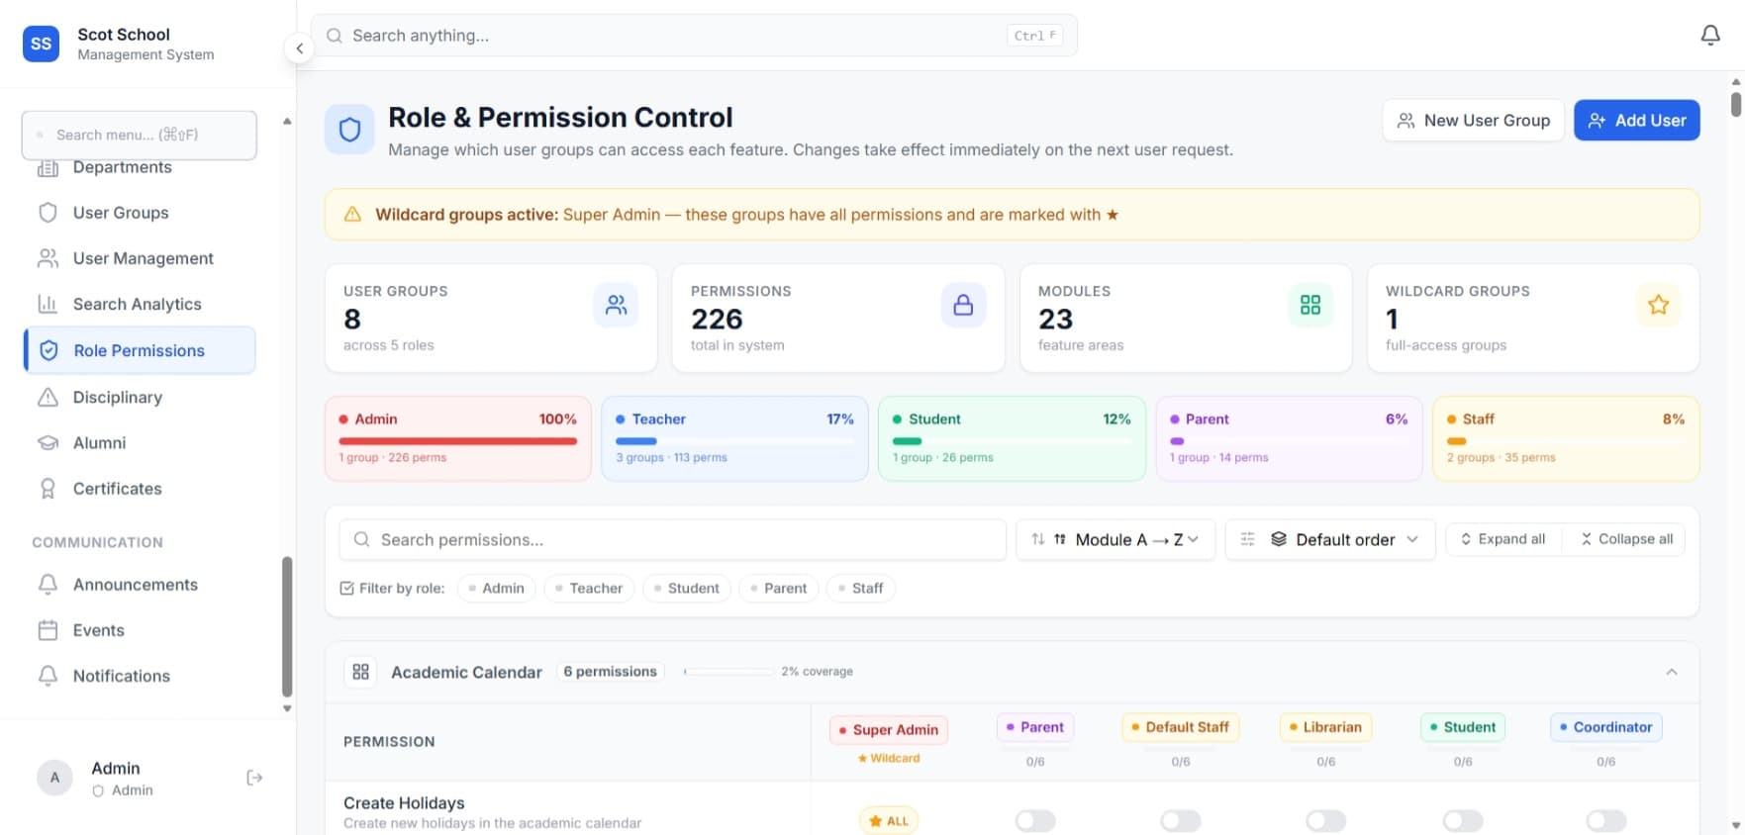
Task: Click the Academic Calendar coverage progress bar
Action: pyautogui.click(x=729, y=672)
